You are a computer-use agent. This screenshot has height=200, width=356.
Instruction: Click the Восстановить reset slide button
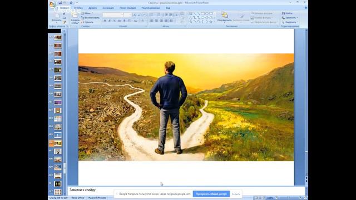pyautogui.click(x=90, y=18)
